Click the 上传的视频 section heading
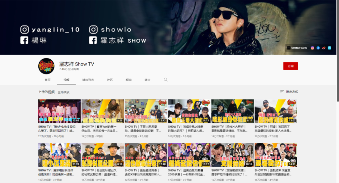Screen dimensions: 339x183 click(46, 92)
